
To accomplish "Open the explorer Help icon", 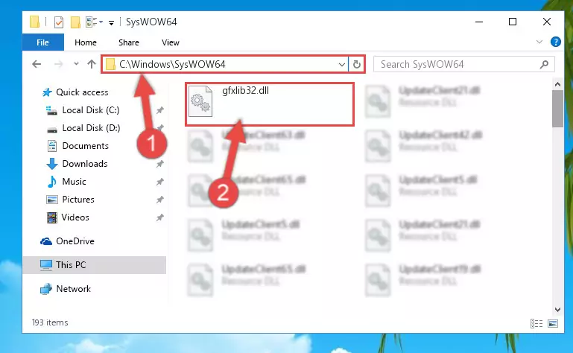I will point(555,42).
